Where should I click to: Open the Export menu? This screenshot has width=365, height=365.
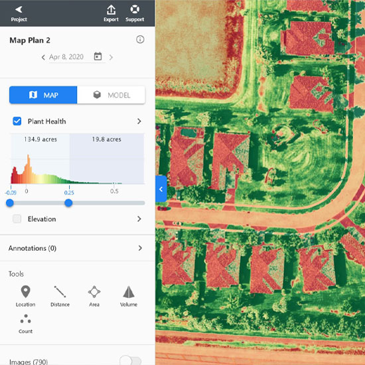pos(111,13)
